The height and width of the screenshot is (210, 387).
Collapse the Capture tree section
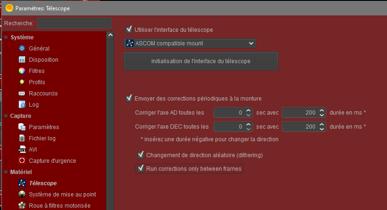click(6, 116)
